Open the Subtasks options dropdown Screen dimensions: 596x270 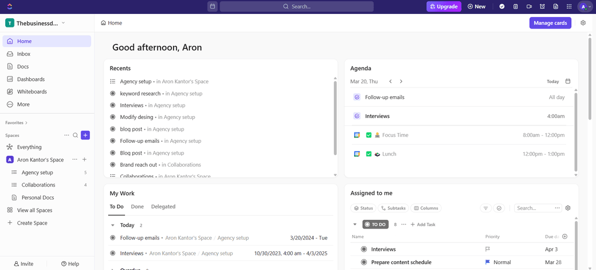pos(393,208)
